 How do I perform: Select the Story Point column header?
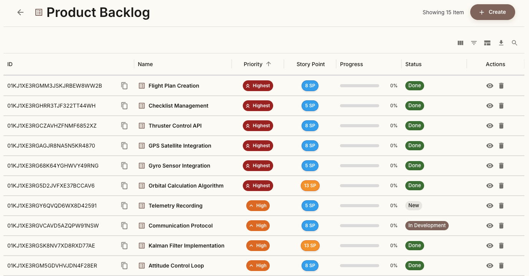(310, 64)
